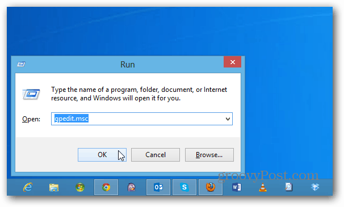344x207 pixels.
Task: Click the Open: label beside the field
Action: (x=31, y=119)
